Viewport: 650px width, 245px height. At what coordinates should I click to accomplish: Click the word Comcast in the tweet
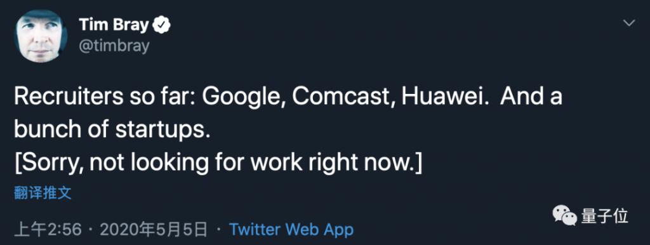click(x=343, y=97)
